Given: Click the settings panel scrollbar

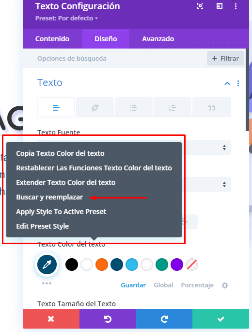Looking at the screenshot, I should pyautogui.click(x=247, y=90).
